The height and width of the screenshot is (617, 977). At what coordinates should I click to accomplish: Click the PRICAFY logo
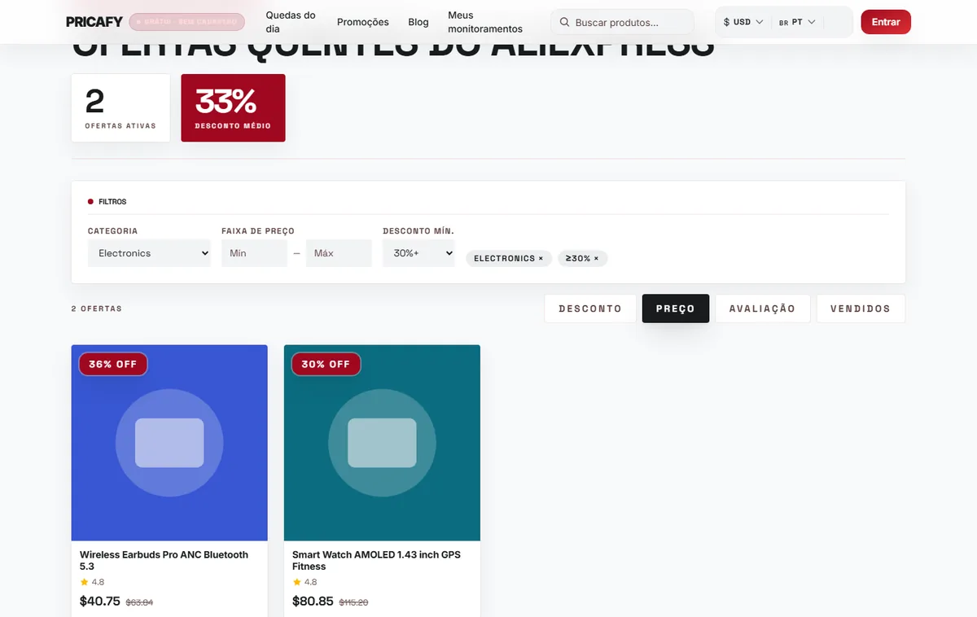click(x=94, y=22)
